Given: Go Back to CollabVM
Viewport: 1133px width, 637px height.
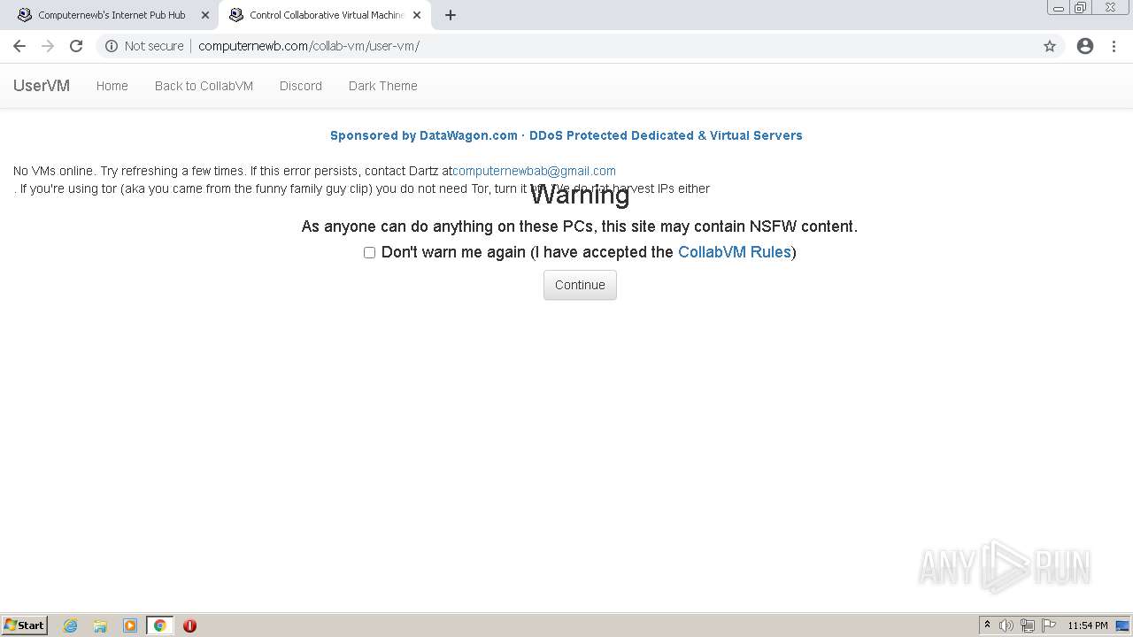Looking at the screenshot, I should (x=204, y=86).
